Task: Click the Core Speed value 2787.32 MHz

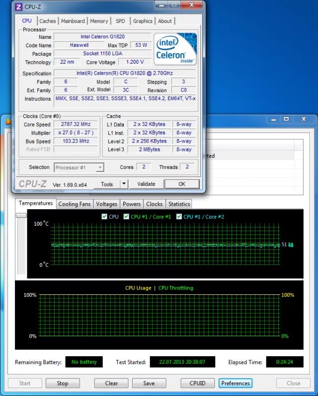Action: click(x=76, y=124)
